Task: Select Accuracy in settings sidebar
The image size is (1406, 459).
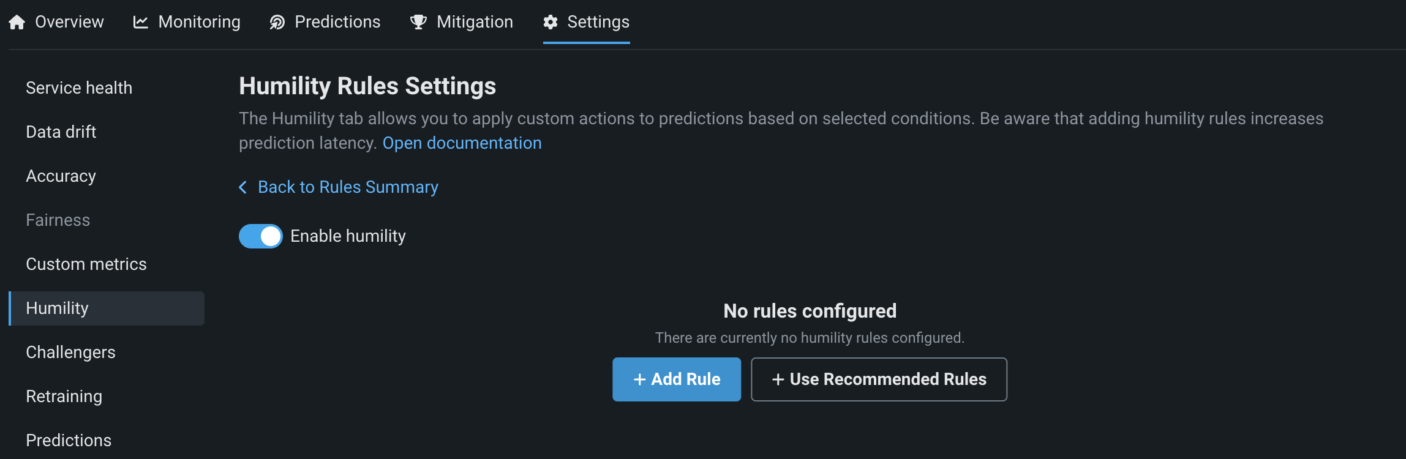Action: tap(61, 176)
